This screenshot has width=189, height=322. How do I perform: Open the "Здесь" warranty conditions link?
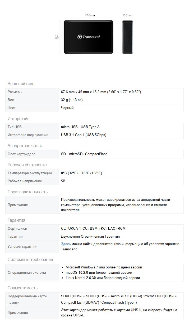pyautogui.click(x=66, y=244)
